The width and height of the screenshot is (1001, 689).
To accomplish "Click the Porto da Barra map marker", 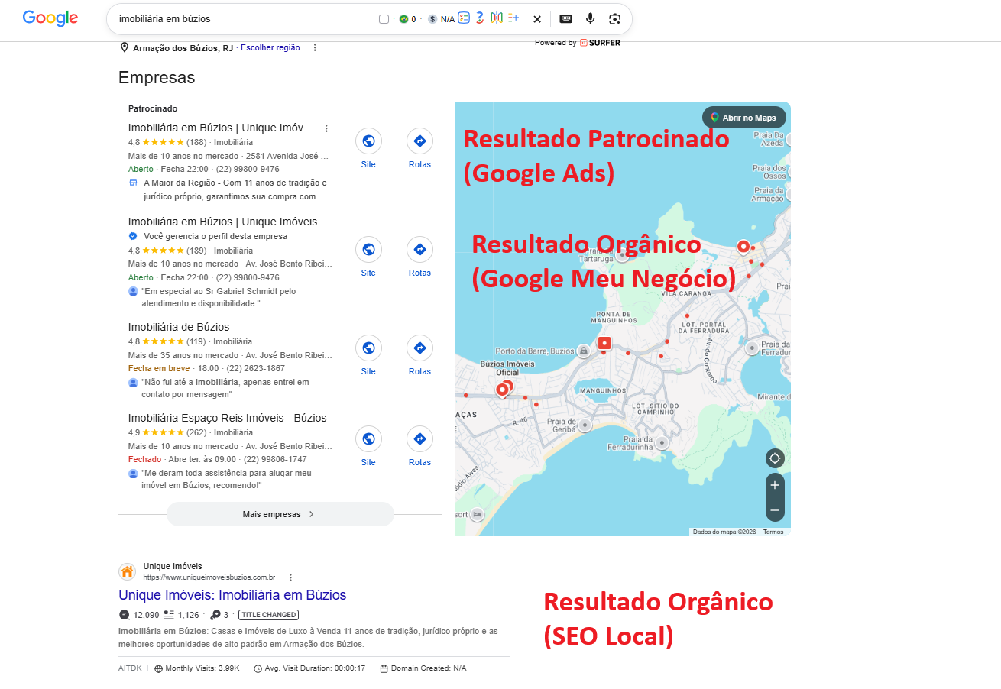I will pos(583,351).
